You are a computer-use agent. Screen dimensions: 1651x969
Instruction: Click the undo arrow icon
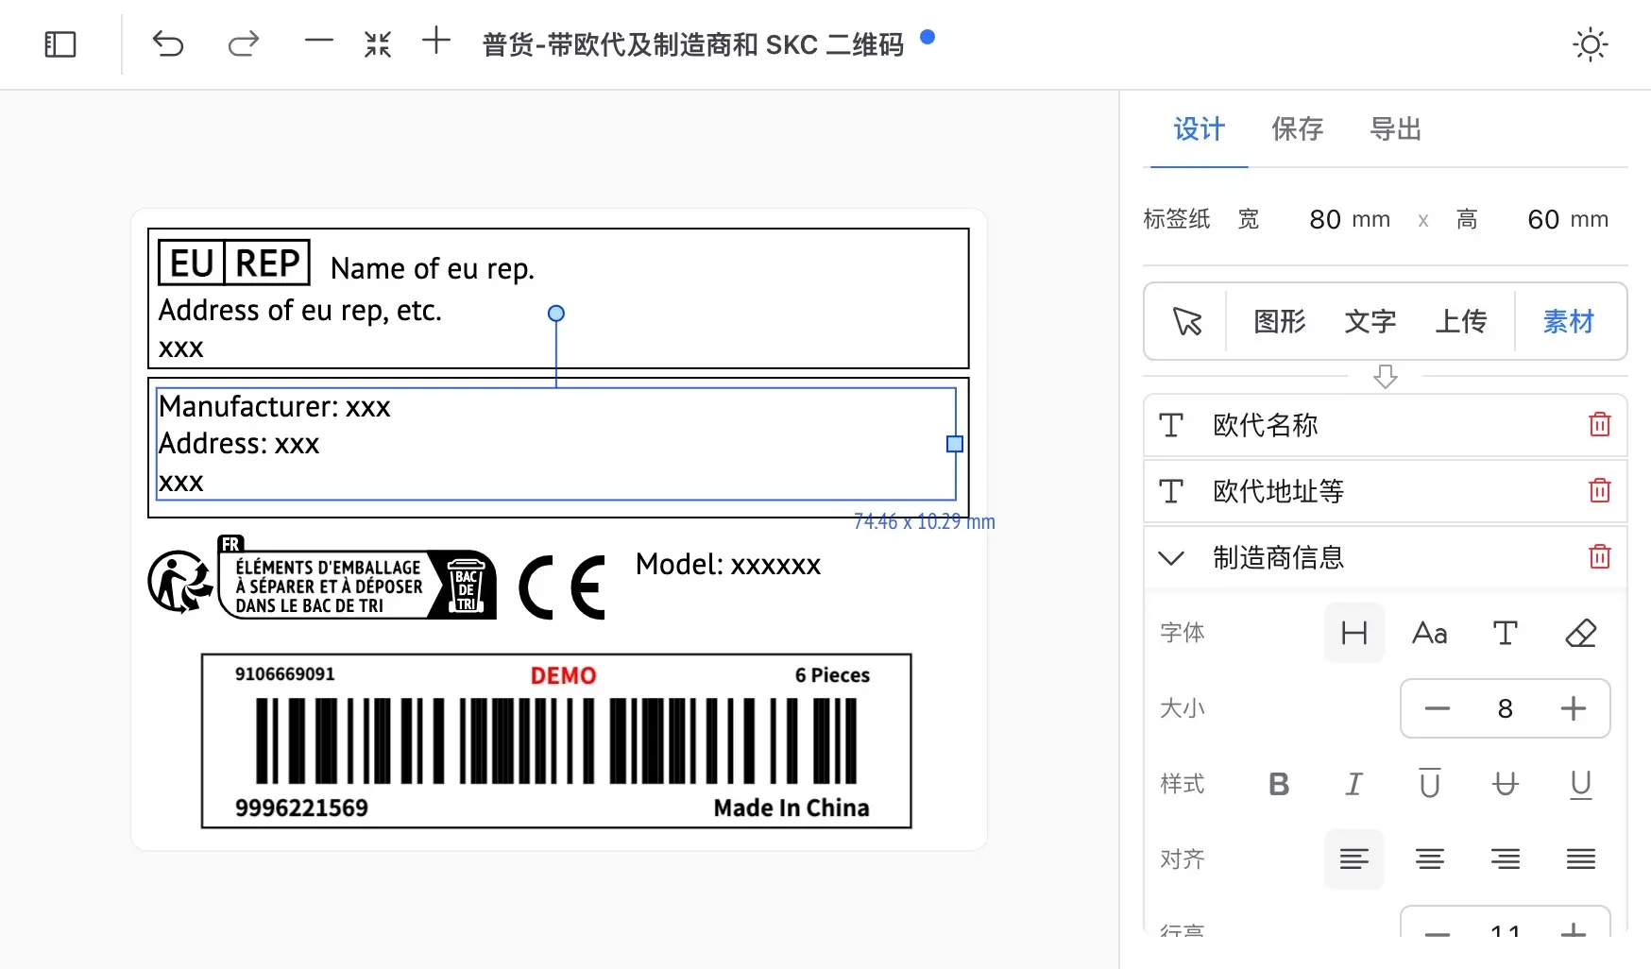click(x=168, y=44)
